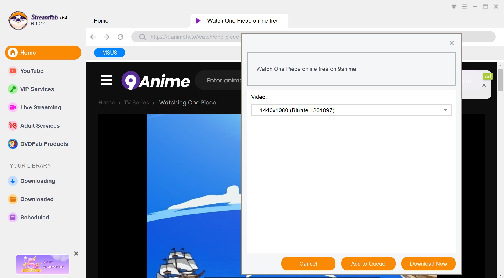504x278 pixels.
Task: Click the Home house icon in sidebar
Action: pyautogui.click(x=13, y=53)
